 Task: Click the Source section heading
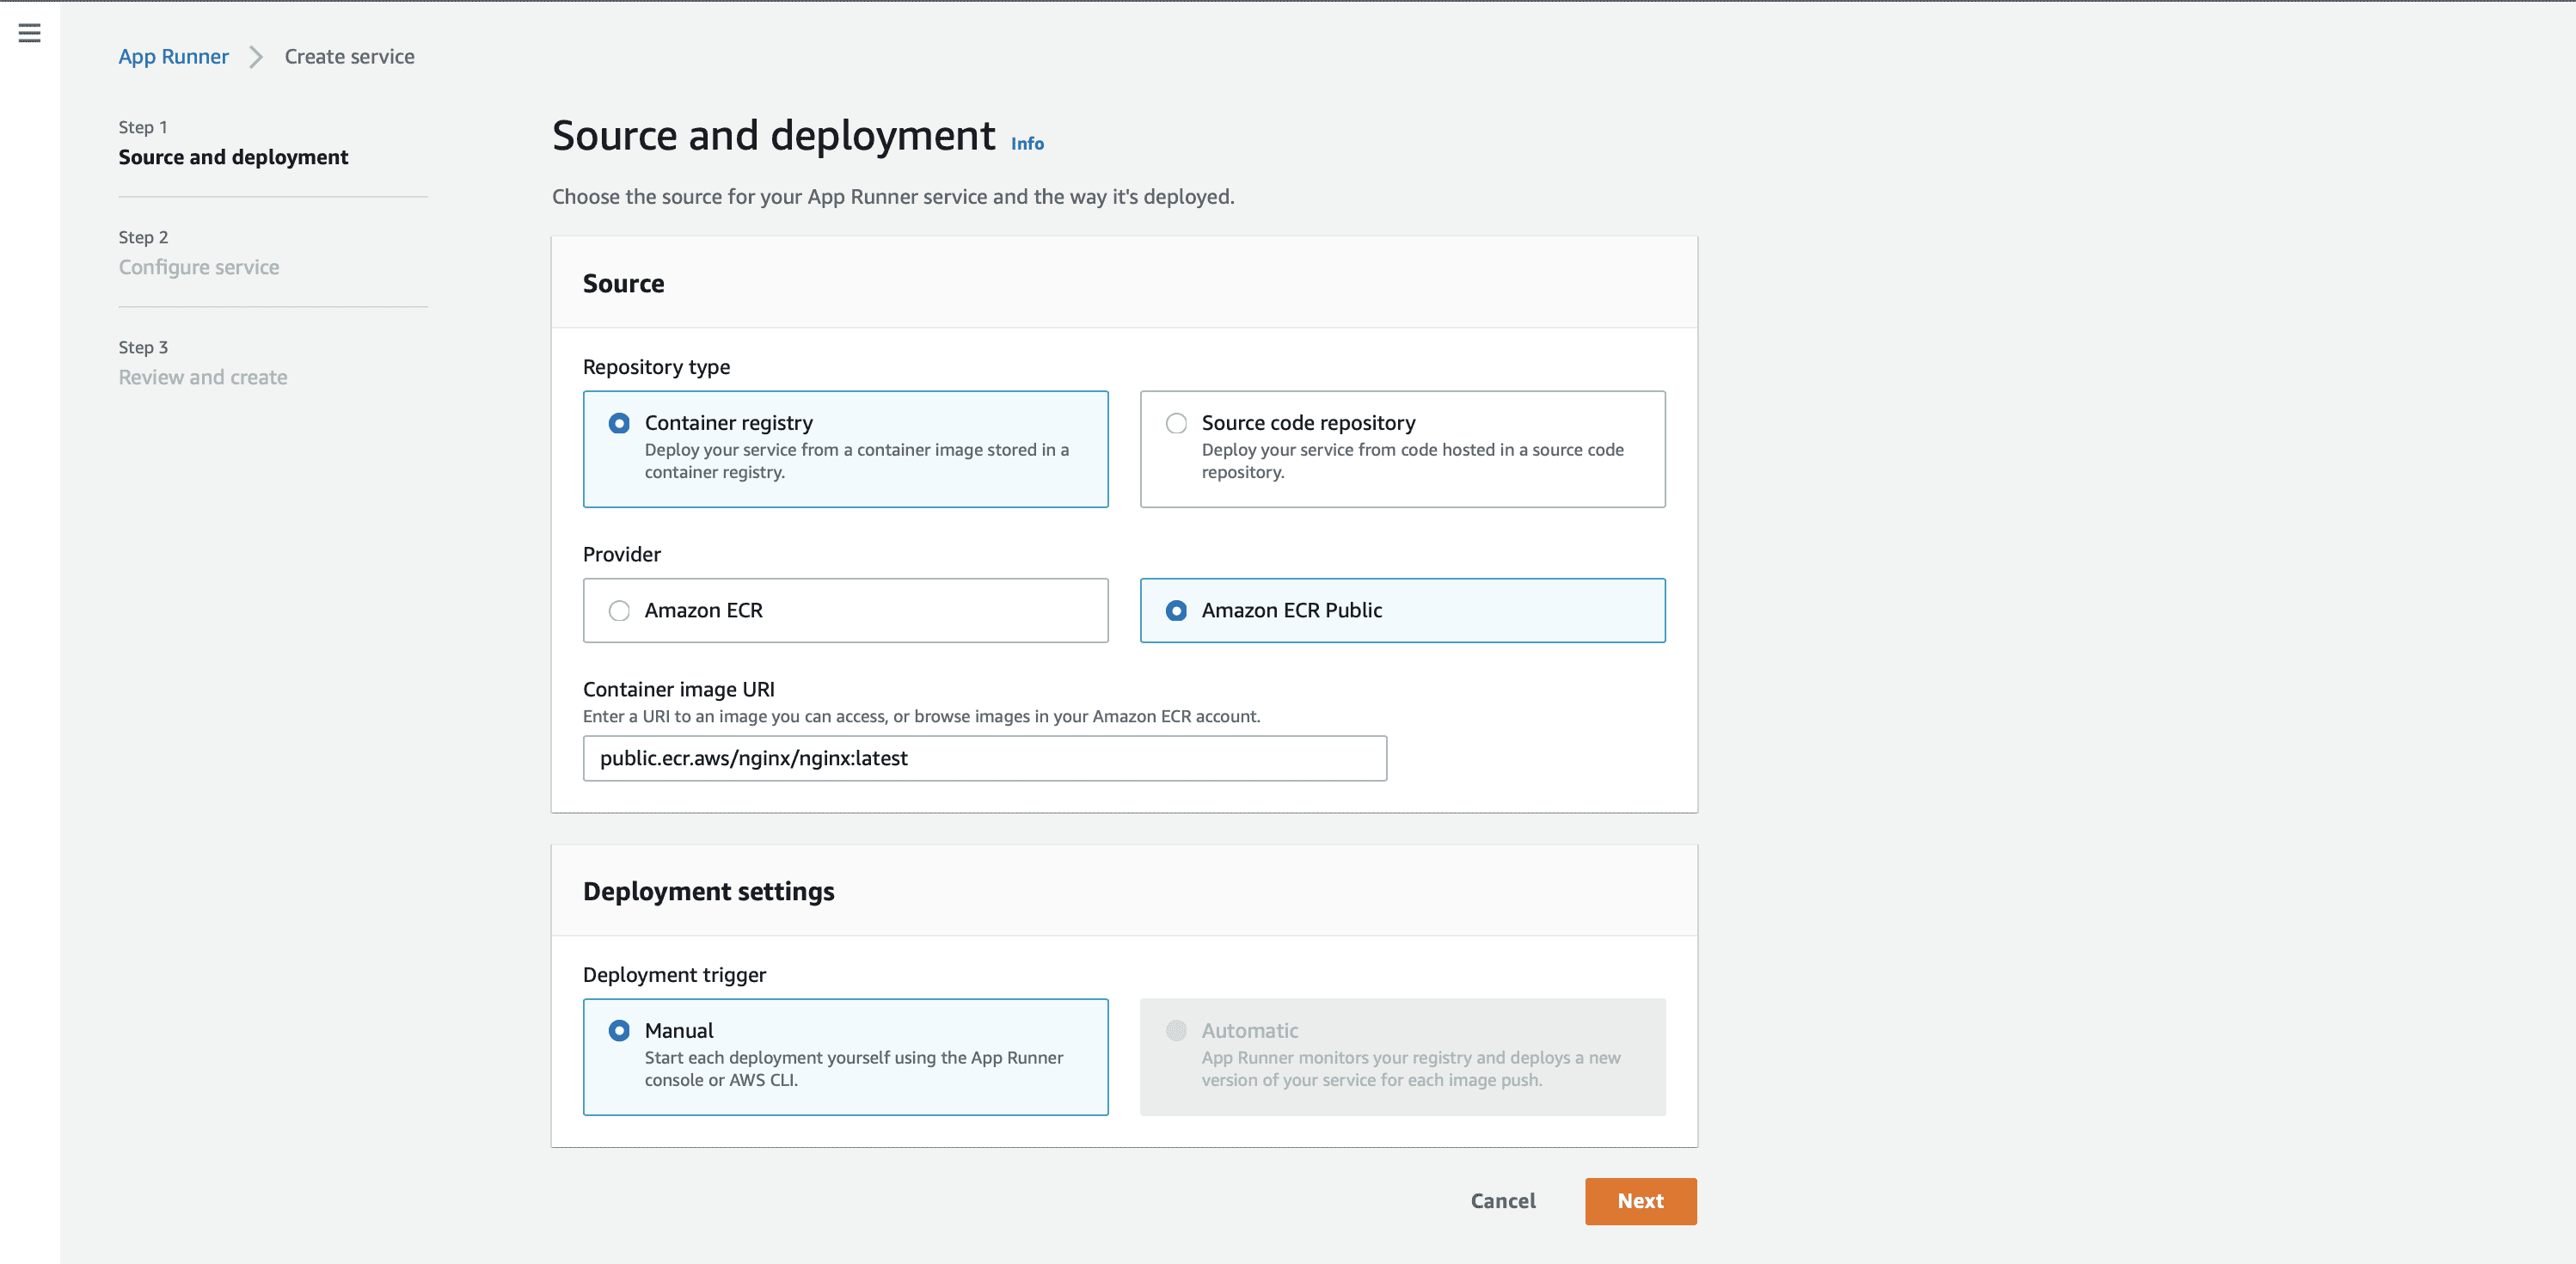623,283
